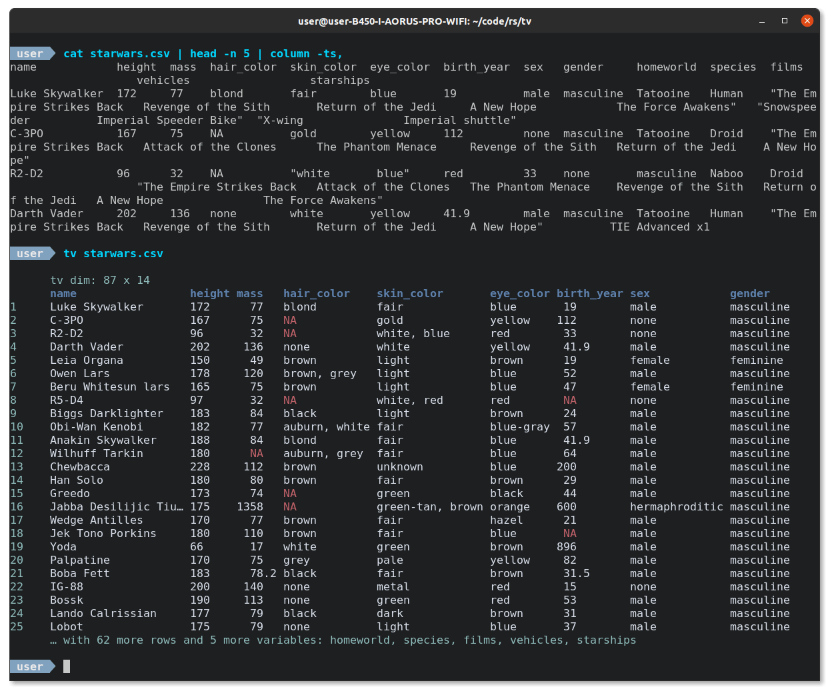Click 'unknown' skin color in Chewbacca row
Image resolution: width=832 pixels, height=693 pixels.
[x=400, y=467]
